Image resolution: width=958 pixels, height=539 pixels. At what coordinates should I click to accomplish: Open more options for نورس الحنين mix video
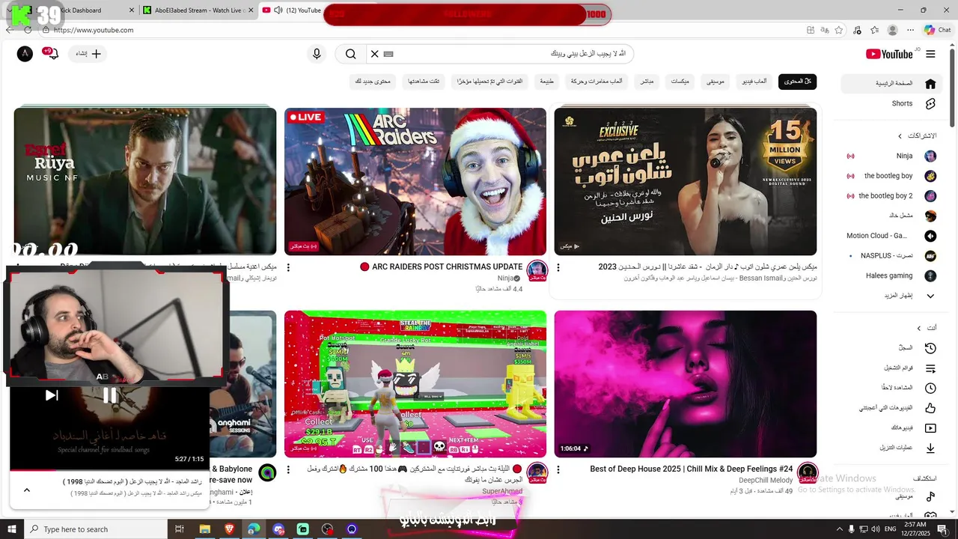point(558,267)
